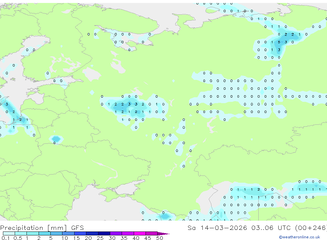Click the 15–20 mm legend swatch

pos(80,233)
